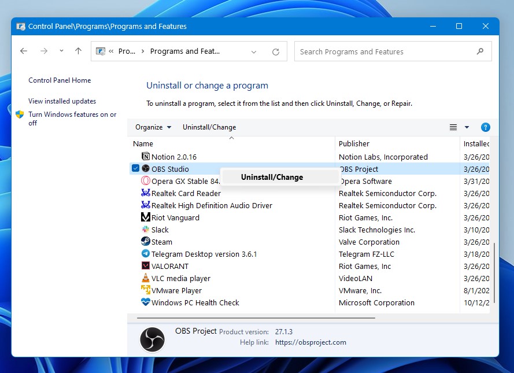Viewport: 514px width, 373px height.
Task: Click the title bar Control Panel icon
Action: [x=21, y=26]
